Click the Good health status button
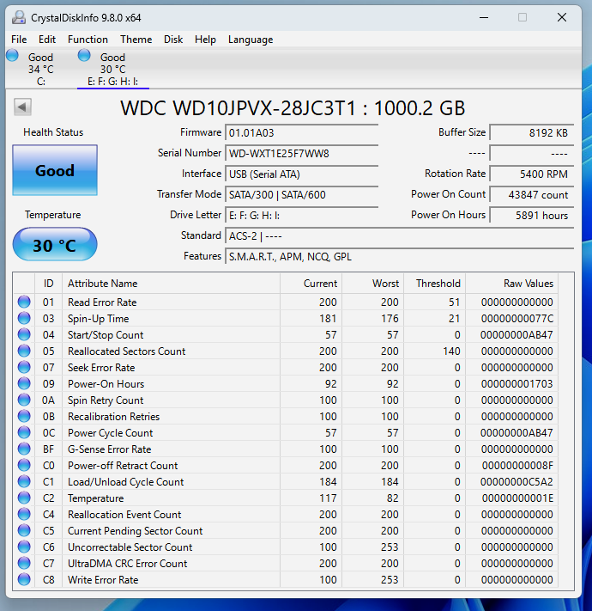 (55, 170)
